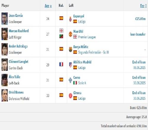Open the Segunda Federación - Gr. III link

(x=94, y=52)
